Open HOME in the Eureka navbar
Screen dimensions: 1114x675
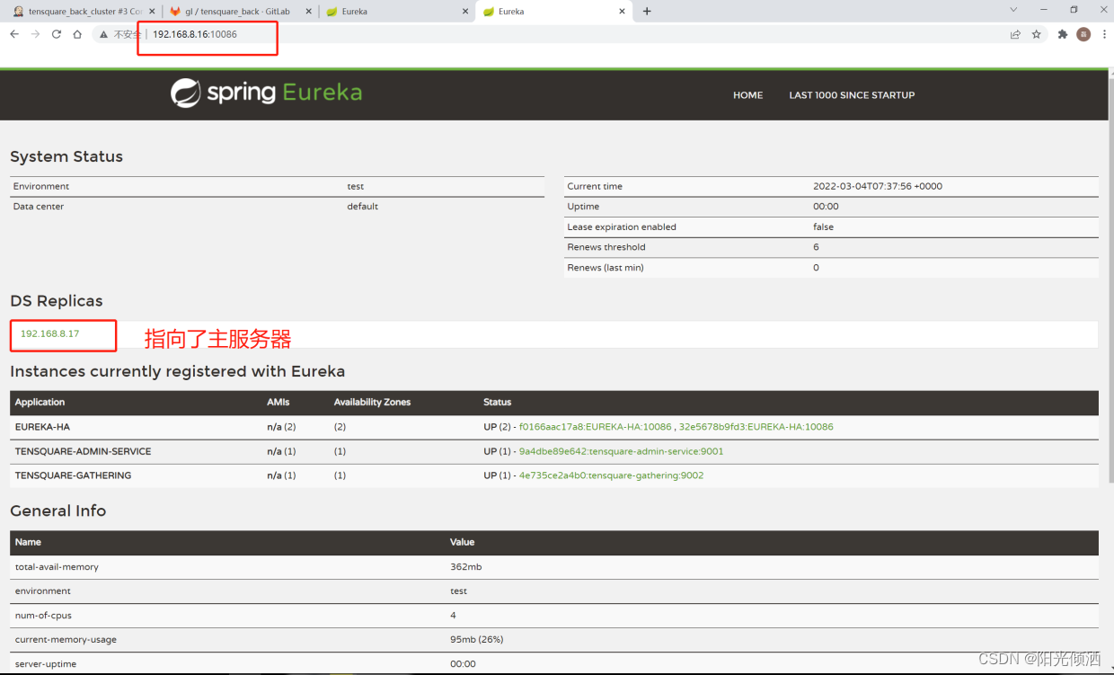747,95
